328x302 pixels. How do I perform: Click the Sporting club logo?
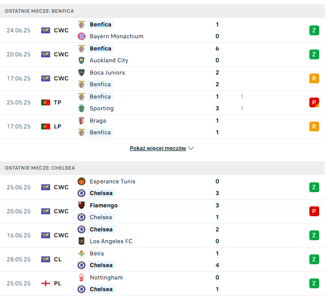(82, 108)
